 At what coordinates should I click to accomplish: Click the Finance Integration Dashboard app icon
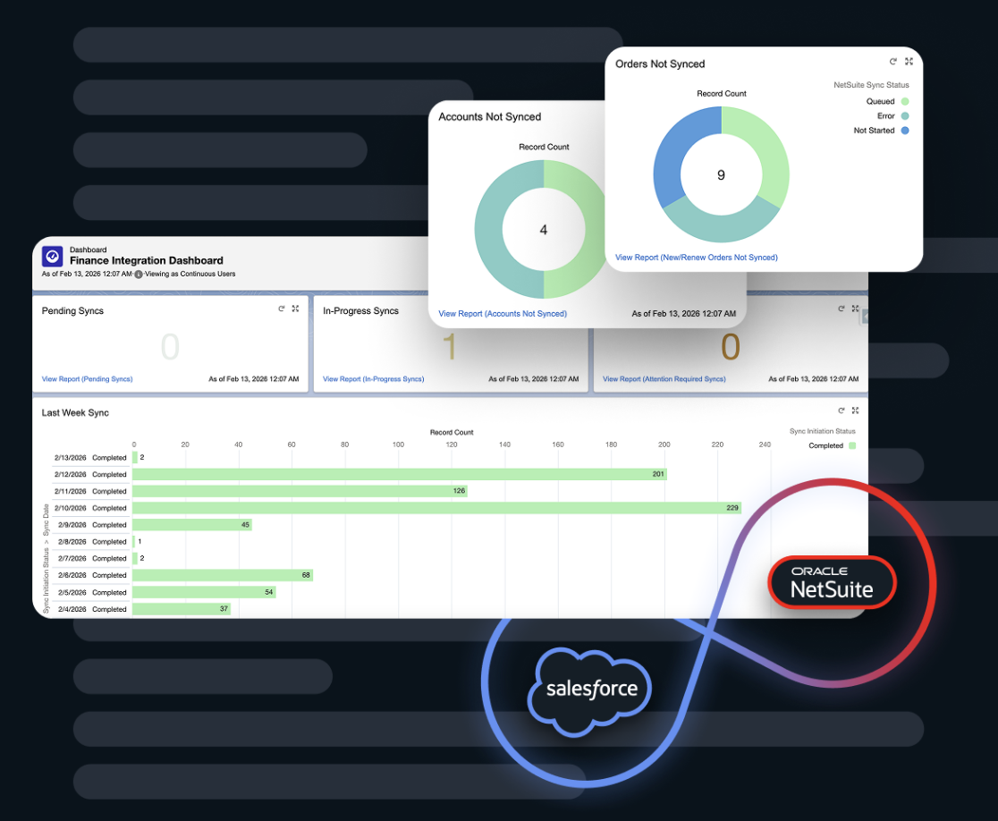(52, 257)
